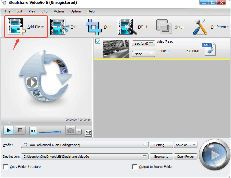The image size is (231, 178).
Task: Click the 00:00:16 duration text
Action: 163,51
